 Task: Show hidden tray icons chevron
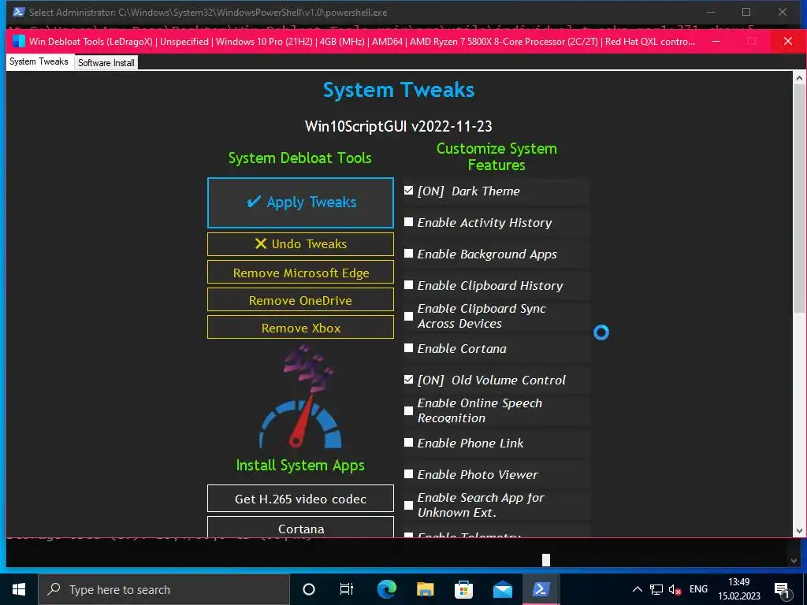coord(637,589)
